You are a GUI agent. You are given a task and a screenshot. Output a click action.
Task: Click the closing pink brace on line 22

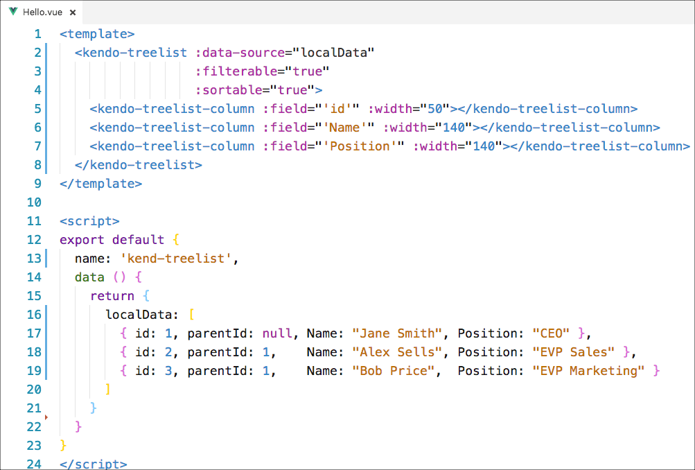pos(78,427)
